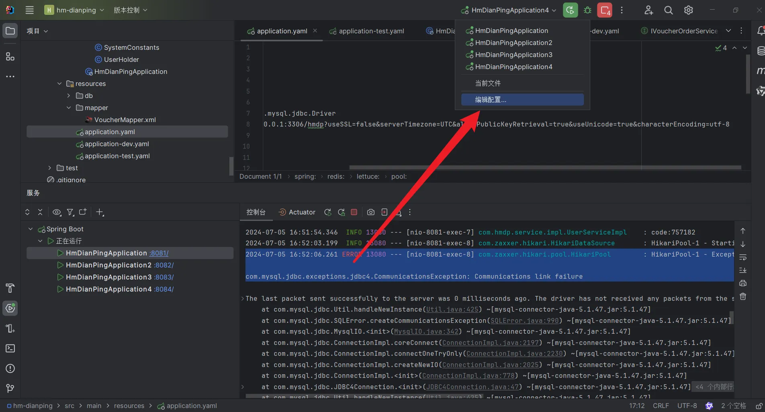The width and height of the screenshot is (765, 412).
Task: Switch to IVoucherOrderService editor tab
Action: pyautogui.click(x=679, y=31)
